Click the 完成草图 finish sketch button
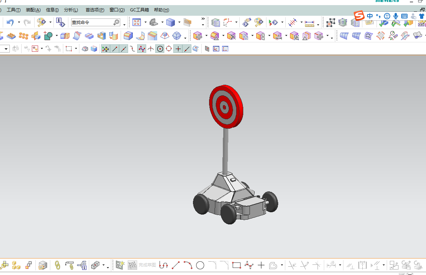The image size is (426, 275). click(x=142, y=265)
